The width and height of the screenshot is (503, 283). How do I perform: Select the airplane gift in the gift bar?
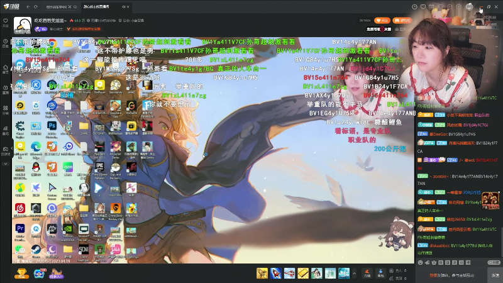pos(289,274)
